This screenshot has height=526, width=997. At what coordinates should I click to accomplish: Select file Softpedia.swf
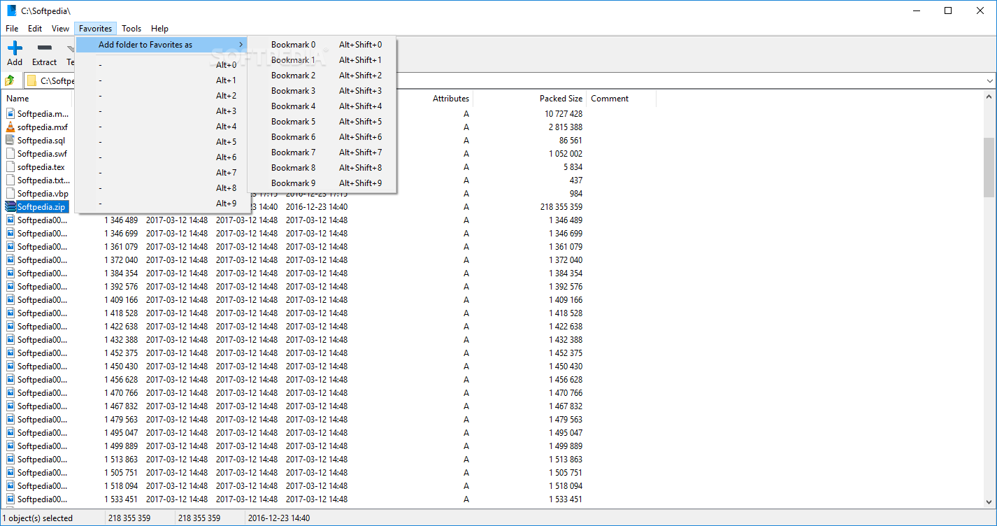(42, 154)
